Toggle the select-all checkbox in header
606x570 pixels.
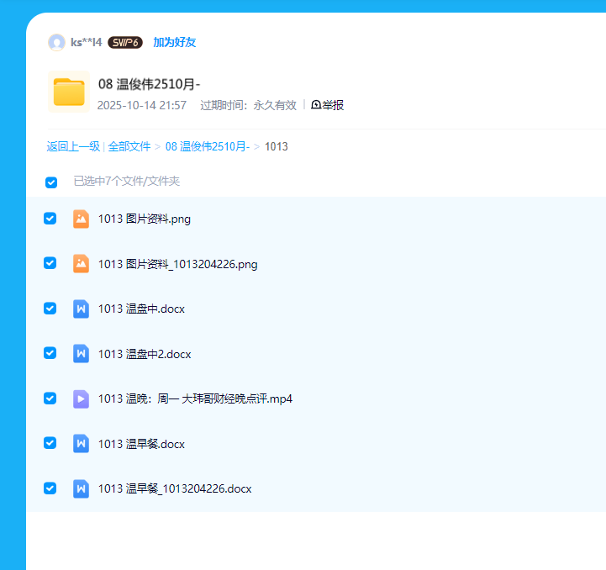[51, 182]
